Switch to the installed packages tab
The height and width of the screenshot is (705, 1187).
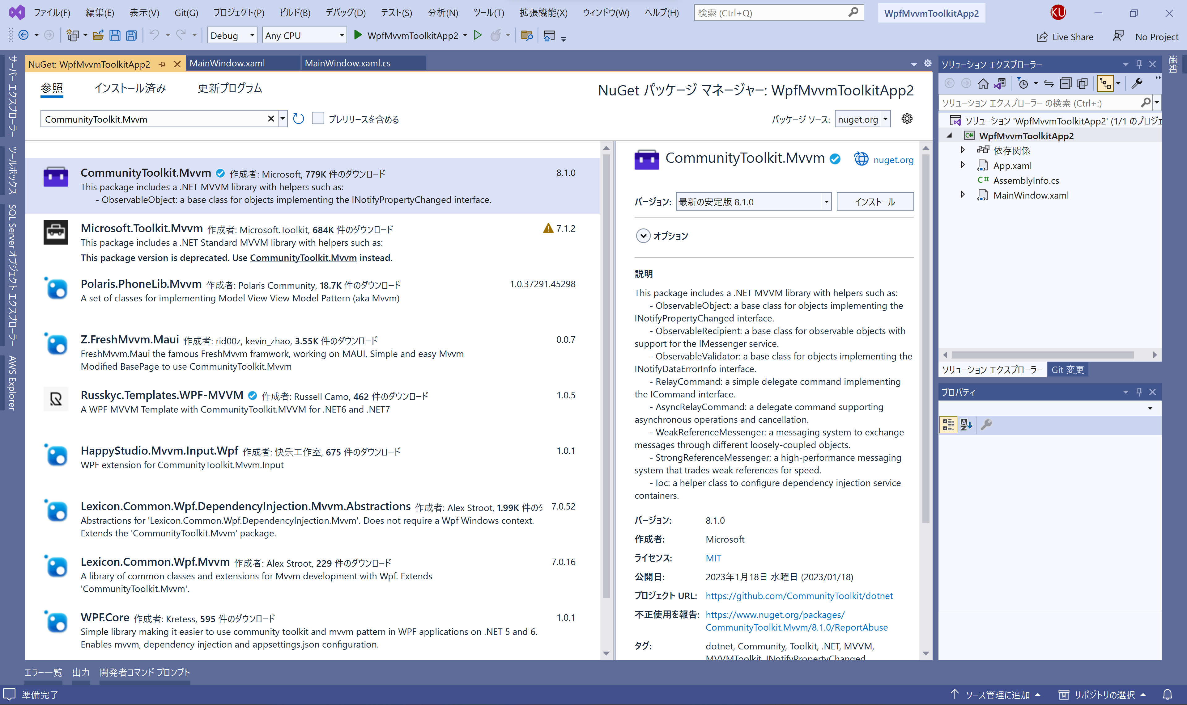point(130,88)
